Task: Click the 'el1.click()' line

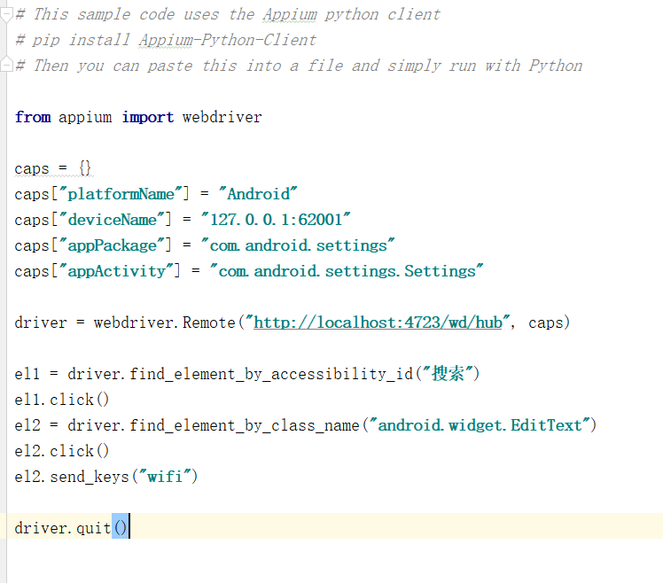Action: click(62, 400)
